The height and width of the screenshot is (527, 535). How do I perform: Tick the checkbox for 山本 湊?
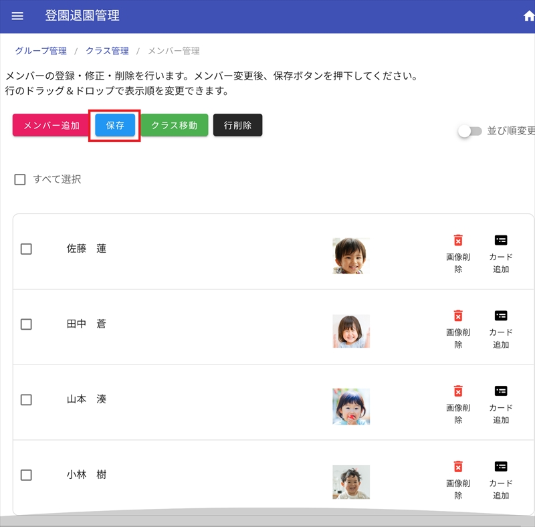click(26, 400)
